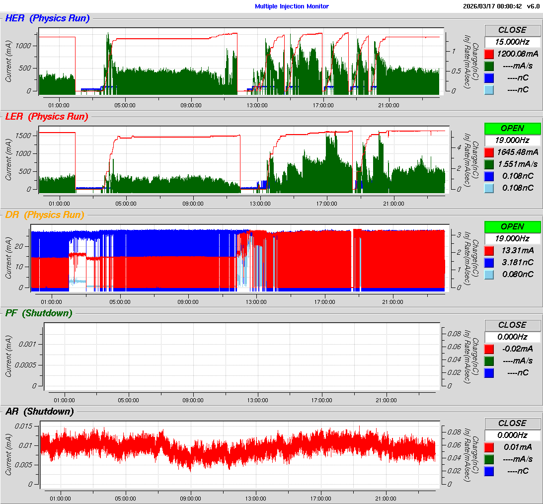Click the LER dark blue charge swatch
This screenshot has height=504, width=543.
(x=489, y=176)
